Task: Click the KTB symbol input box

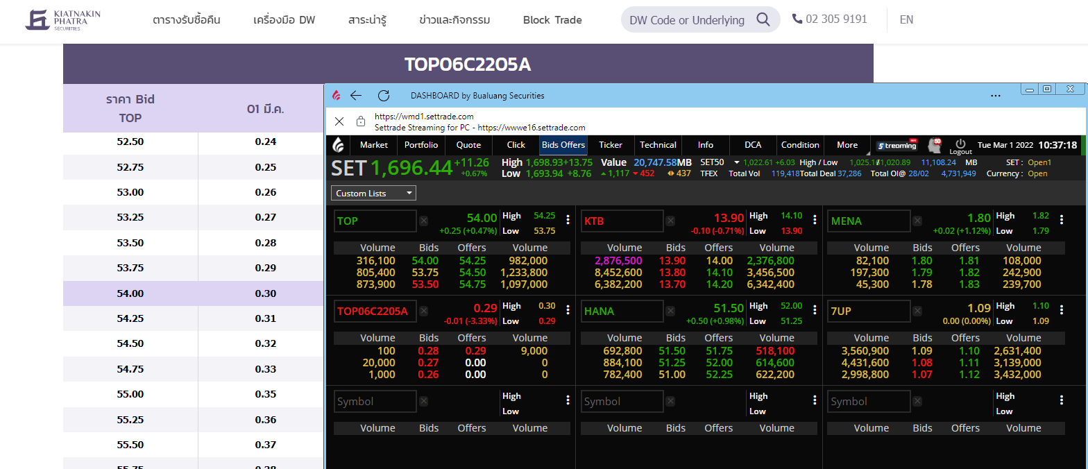Action: pyautogui.click(x=622, y=221)
